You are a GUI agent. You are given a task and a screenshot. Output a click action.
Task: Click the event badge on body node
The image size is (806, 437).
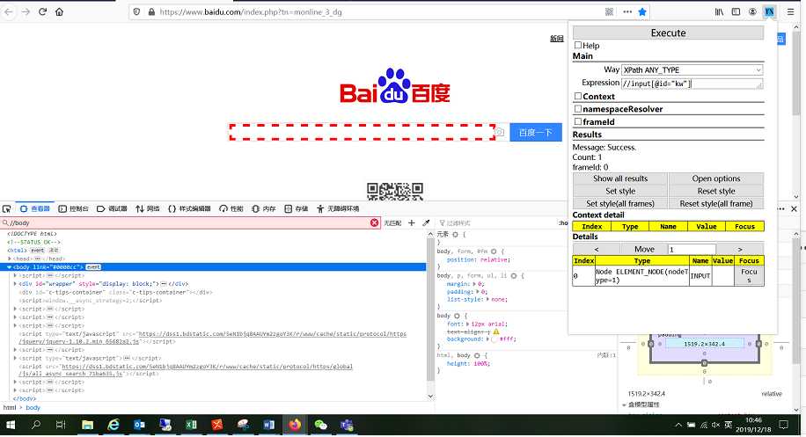(x=93, y=267)
